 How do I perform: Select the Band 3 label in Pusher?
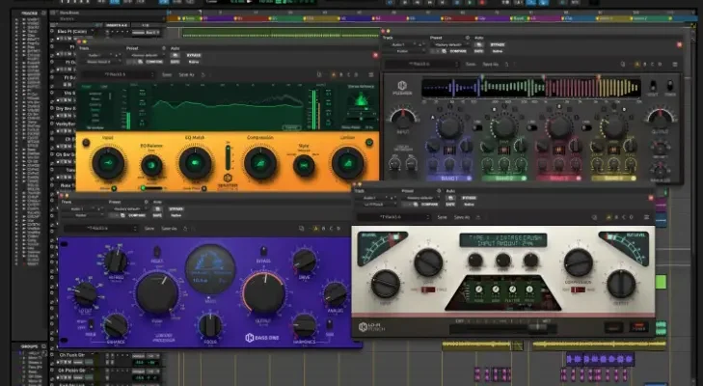(x=558, y=178)
